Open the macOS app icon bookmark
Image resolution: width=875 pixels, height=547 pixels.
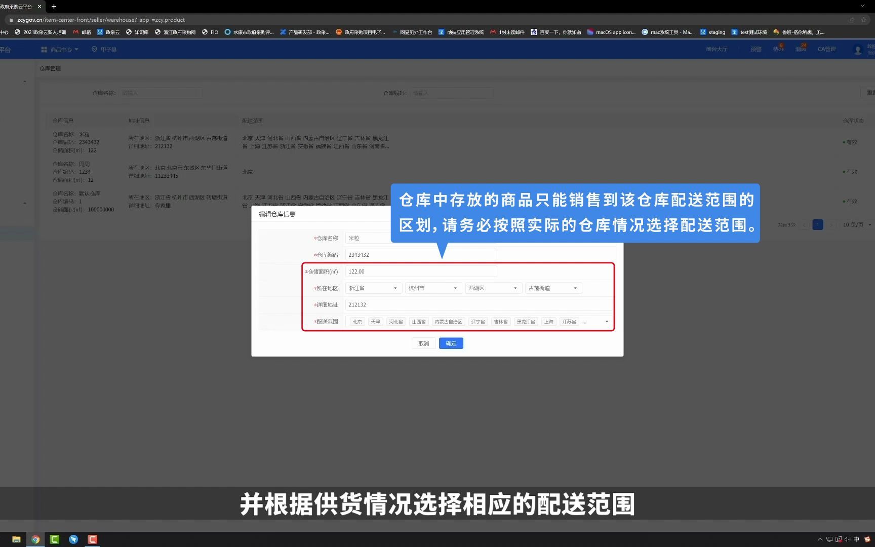pyautogui.click(x=611, y=32)
